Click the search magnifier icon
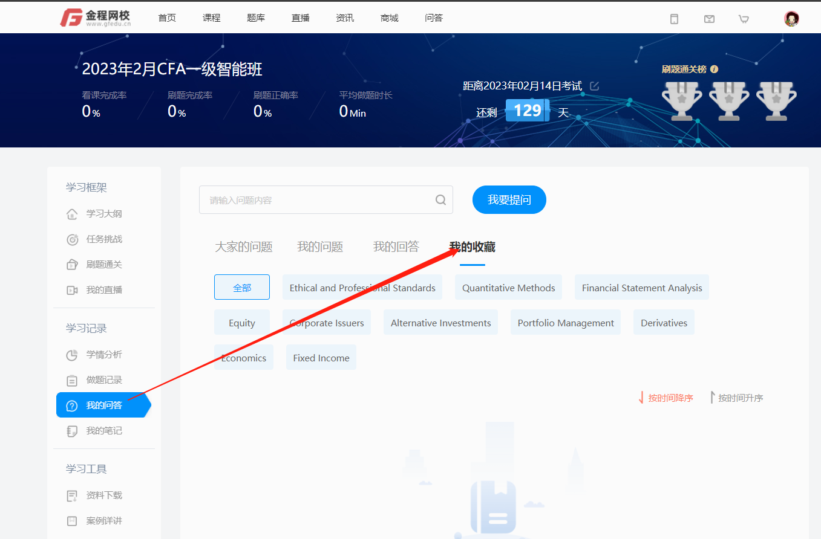 [x=440, y=200]
